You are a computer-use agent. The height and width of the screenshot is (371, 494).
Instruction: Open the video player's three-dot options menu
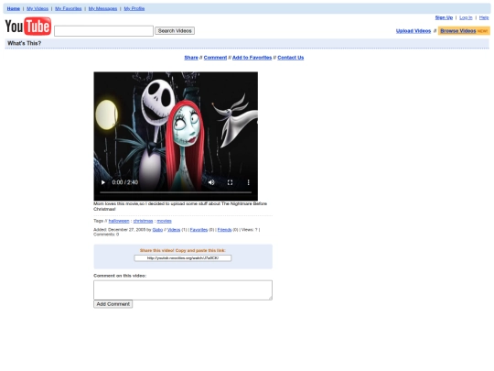click(248, 182)
